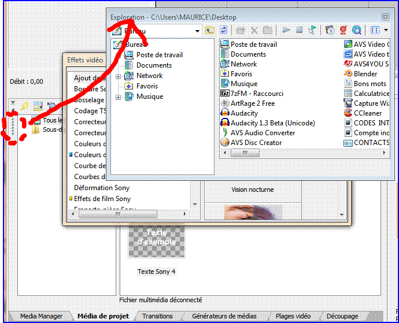Screen dimensions: 399x323
Task: Select Courbe de... effect in list
Action: [90, 166]
